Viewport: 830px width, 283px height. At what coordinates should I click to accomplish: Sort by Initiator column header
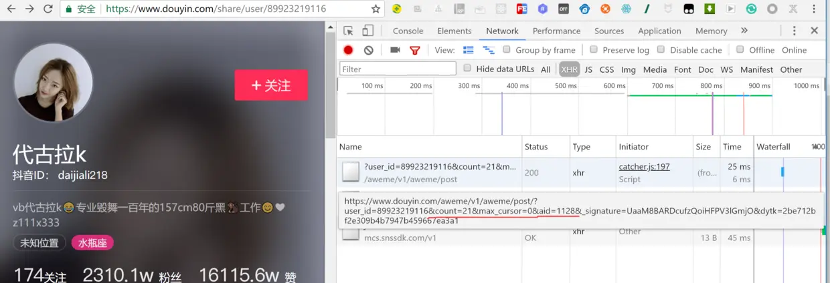(654, 147)
